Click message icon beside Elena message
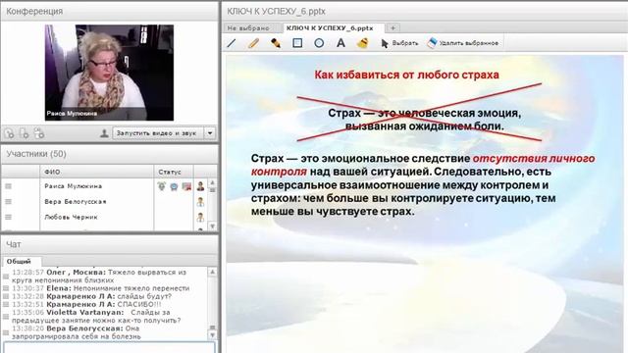This screenshot has width=628, height=353. click(x=6, y=288)
